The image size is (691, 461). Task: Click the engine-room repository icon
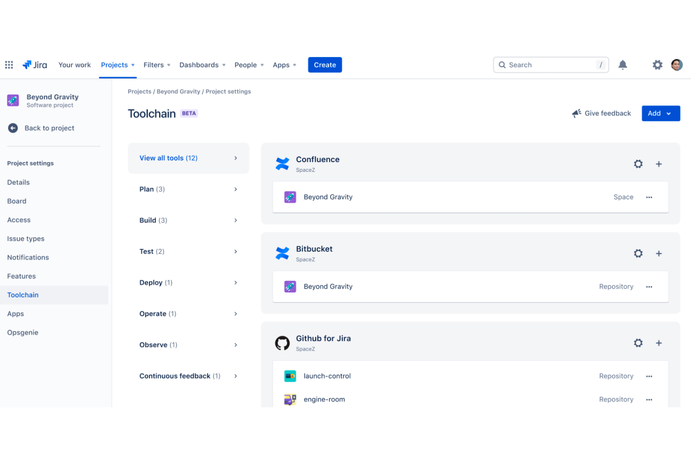click(x=290, y=399)
